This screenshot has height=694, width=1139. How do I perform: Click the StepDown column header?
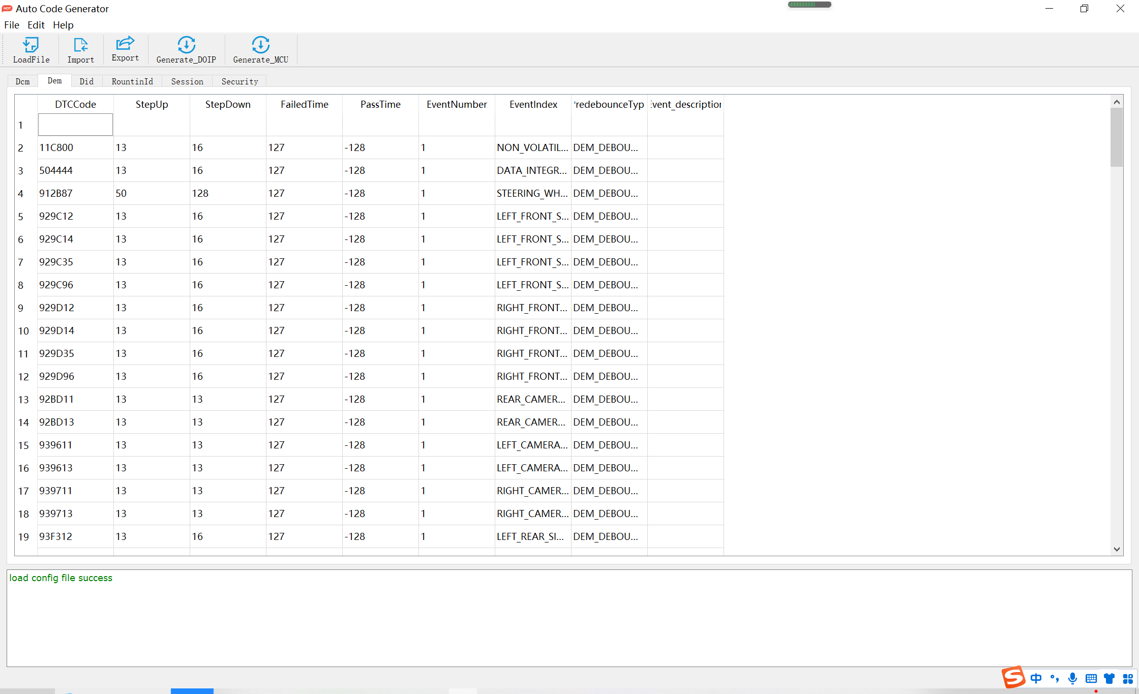click(228, 104)
